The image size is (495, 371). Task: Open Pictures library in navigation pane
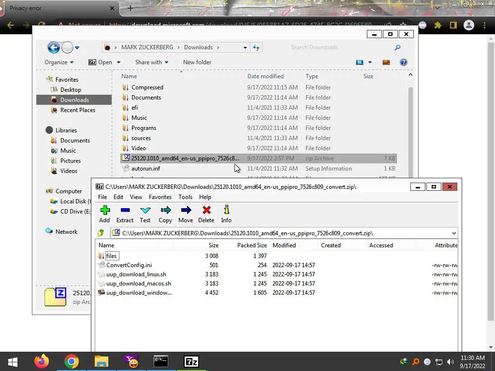pos(71,160)
